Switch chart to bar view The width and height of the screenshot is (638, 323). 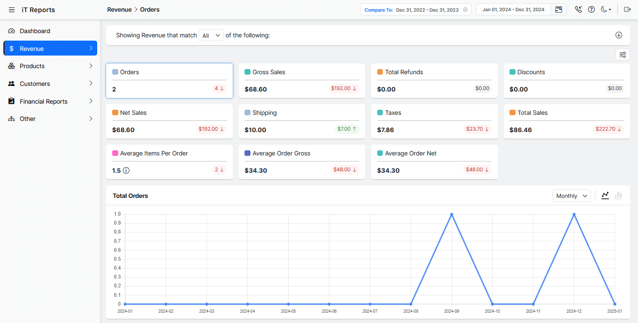click(618, 196)
